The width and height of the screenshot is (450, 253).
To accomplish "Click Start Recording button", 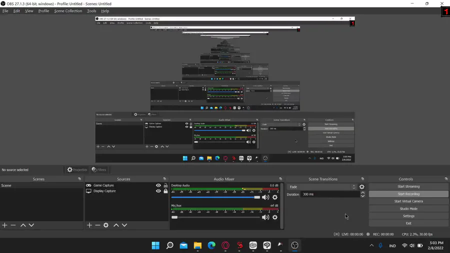I will click(x=408, y=194).
